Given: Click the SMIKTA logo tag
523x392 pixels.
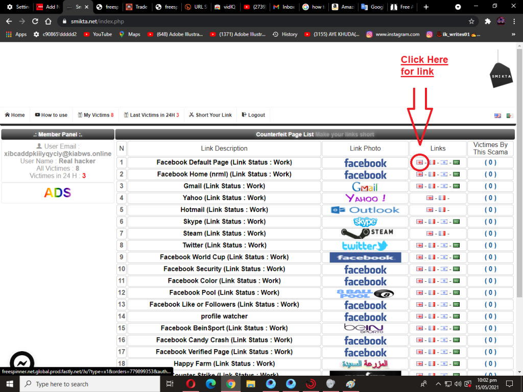Looking at the screenshot, I should tap(501, 76).
